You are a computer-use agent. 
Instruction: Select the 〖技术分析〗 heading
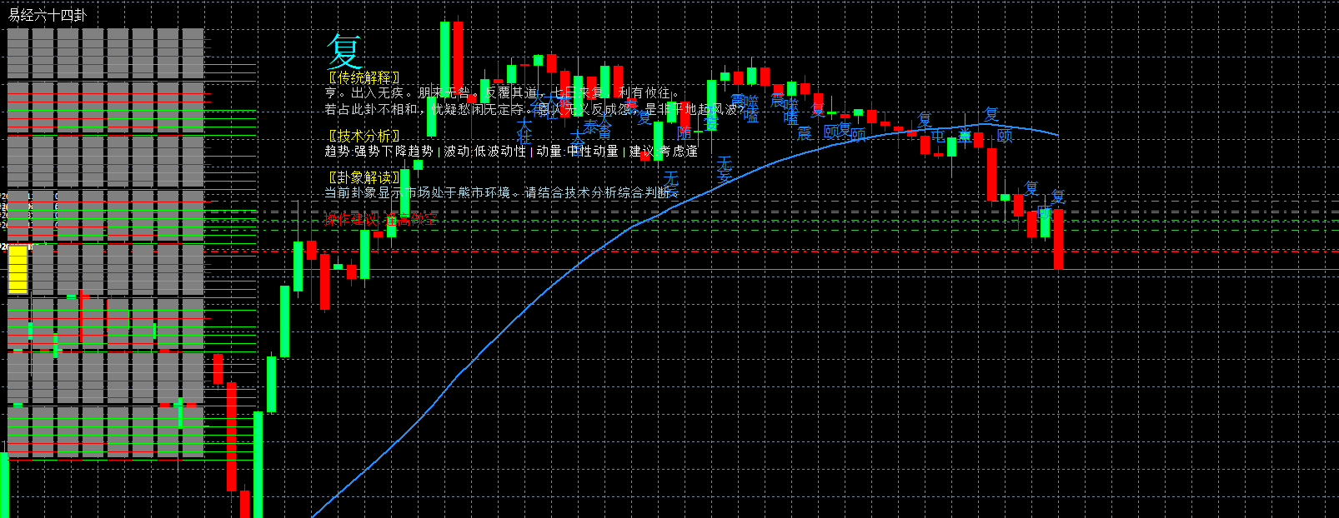tap(364, 136)
